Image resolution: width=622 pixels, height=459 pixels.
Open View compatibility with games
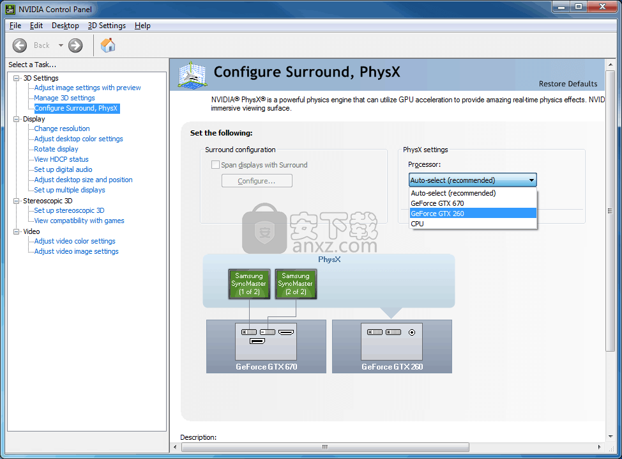point(79,221)
